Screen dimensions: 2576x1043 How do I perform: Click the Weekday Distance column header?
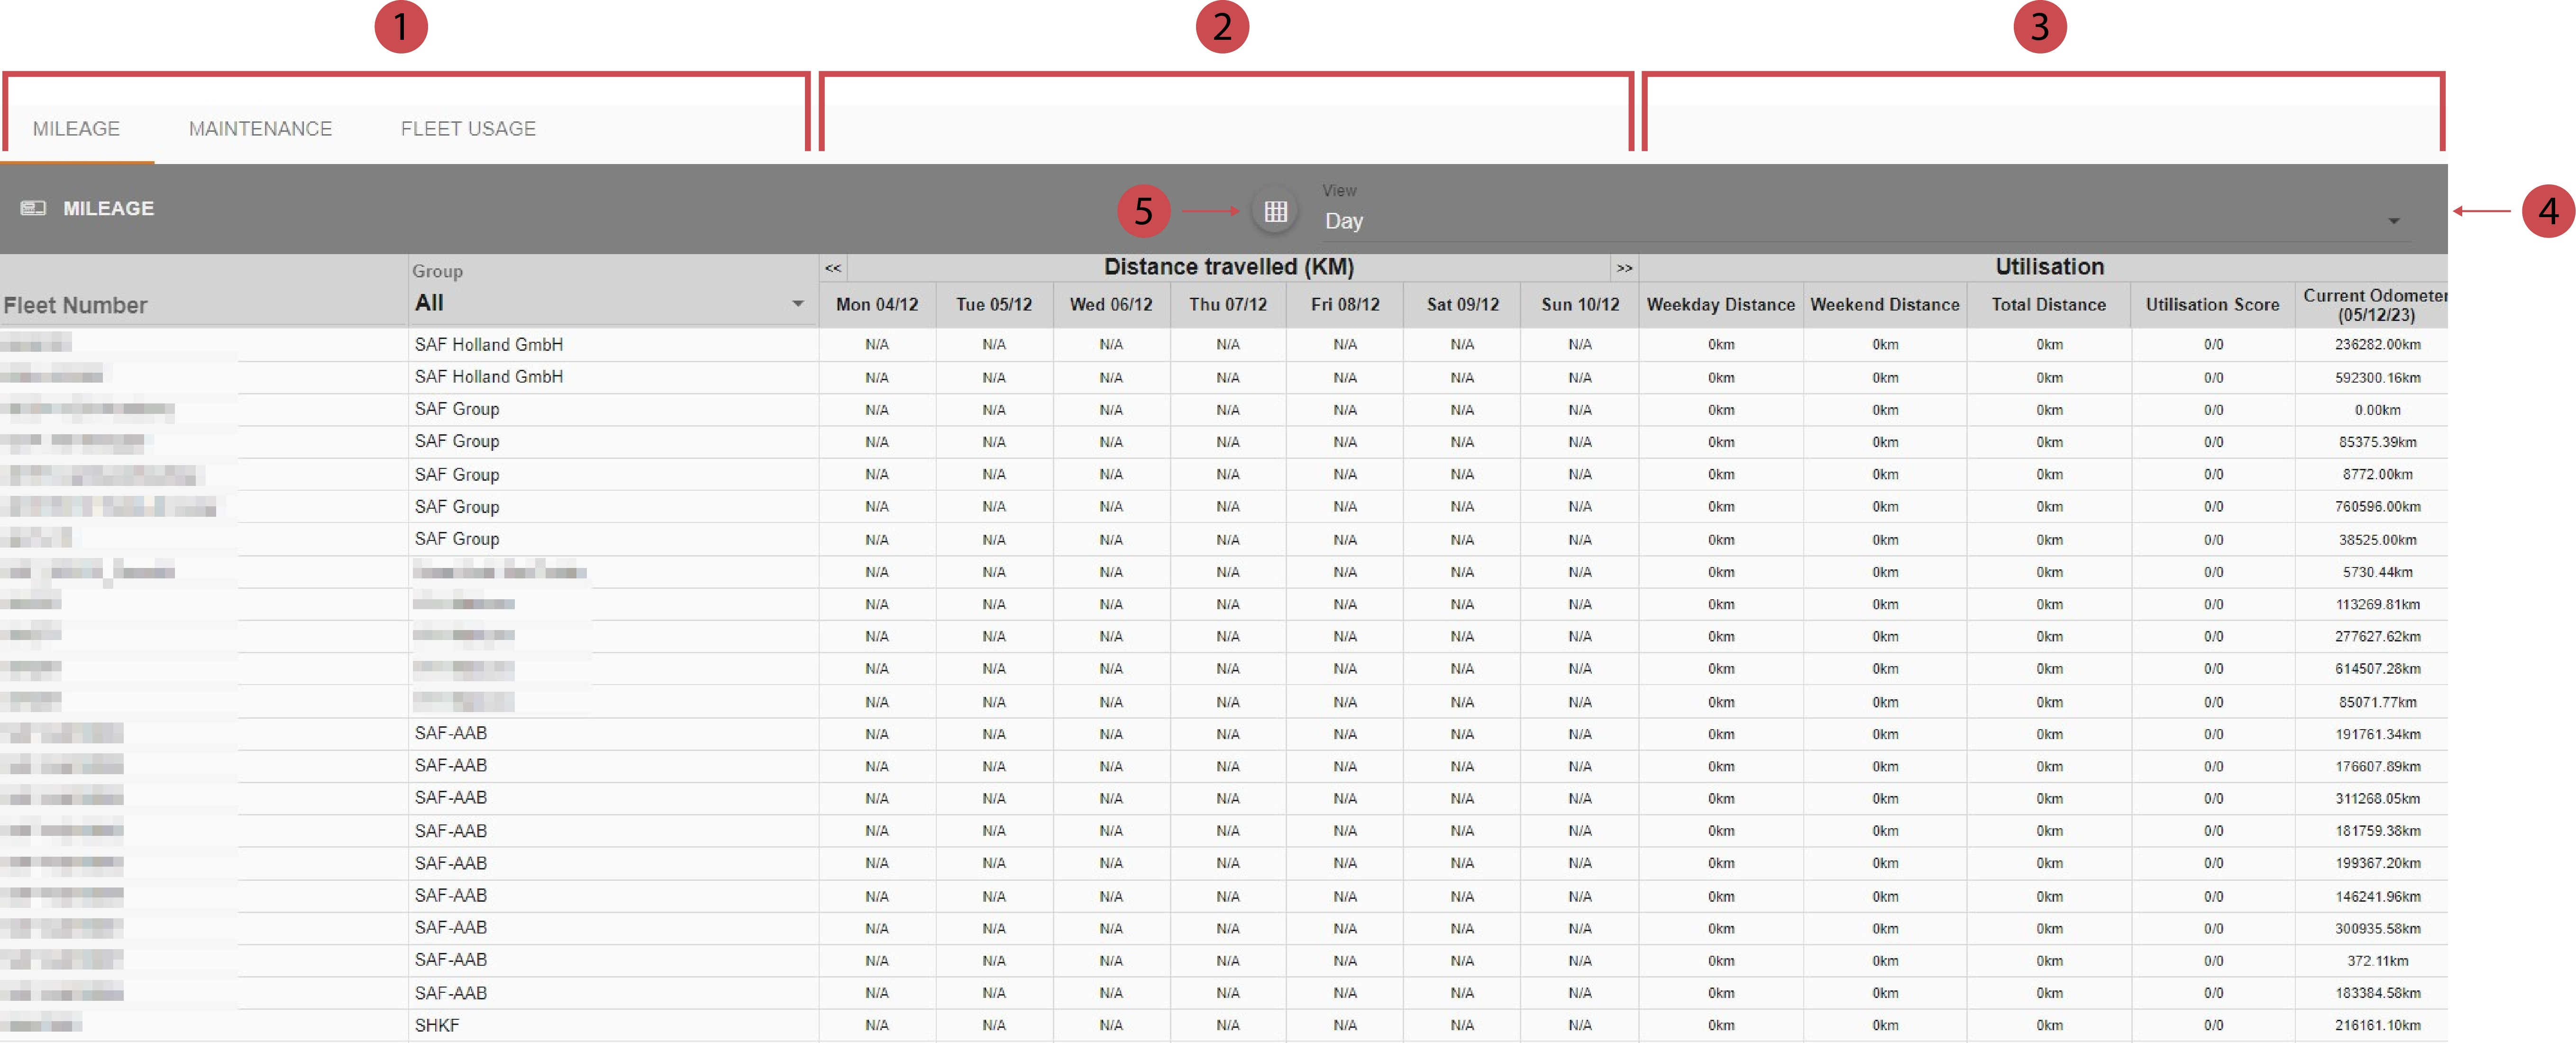[1720, 305]
